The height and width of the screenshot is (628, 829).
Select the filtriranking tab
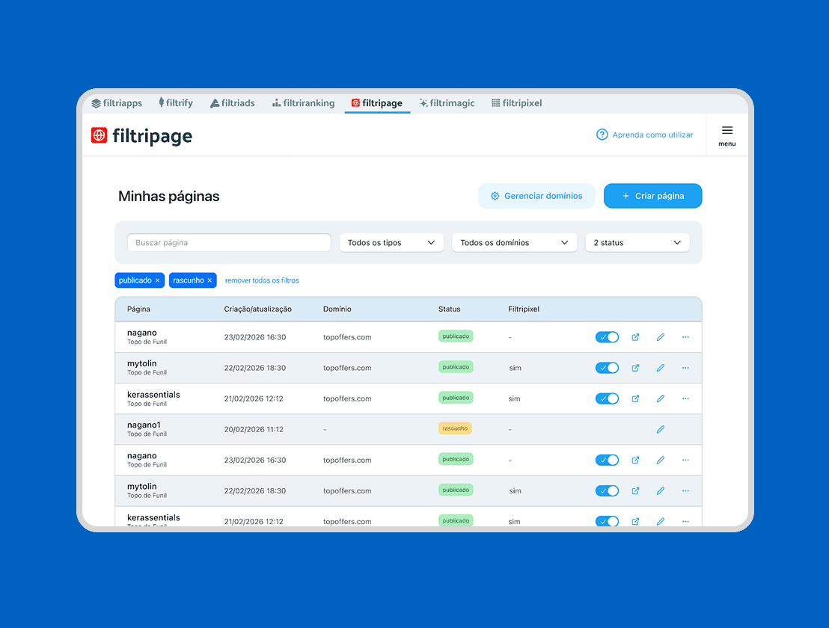[304, 103]
